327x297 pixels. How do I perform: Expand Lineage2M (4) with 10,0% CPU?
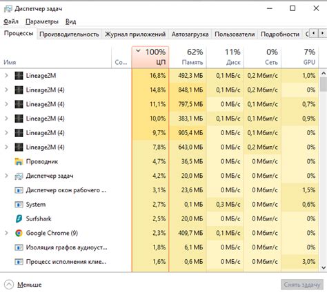6,119
